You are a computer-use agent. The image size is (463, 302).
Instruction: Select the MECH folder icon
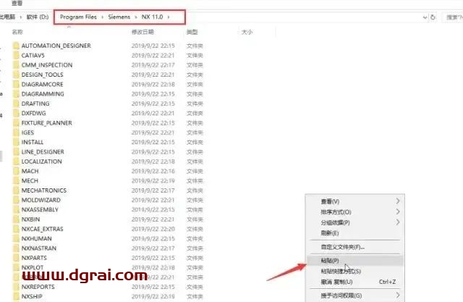(16, 181)
